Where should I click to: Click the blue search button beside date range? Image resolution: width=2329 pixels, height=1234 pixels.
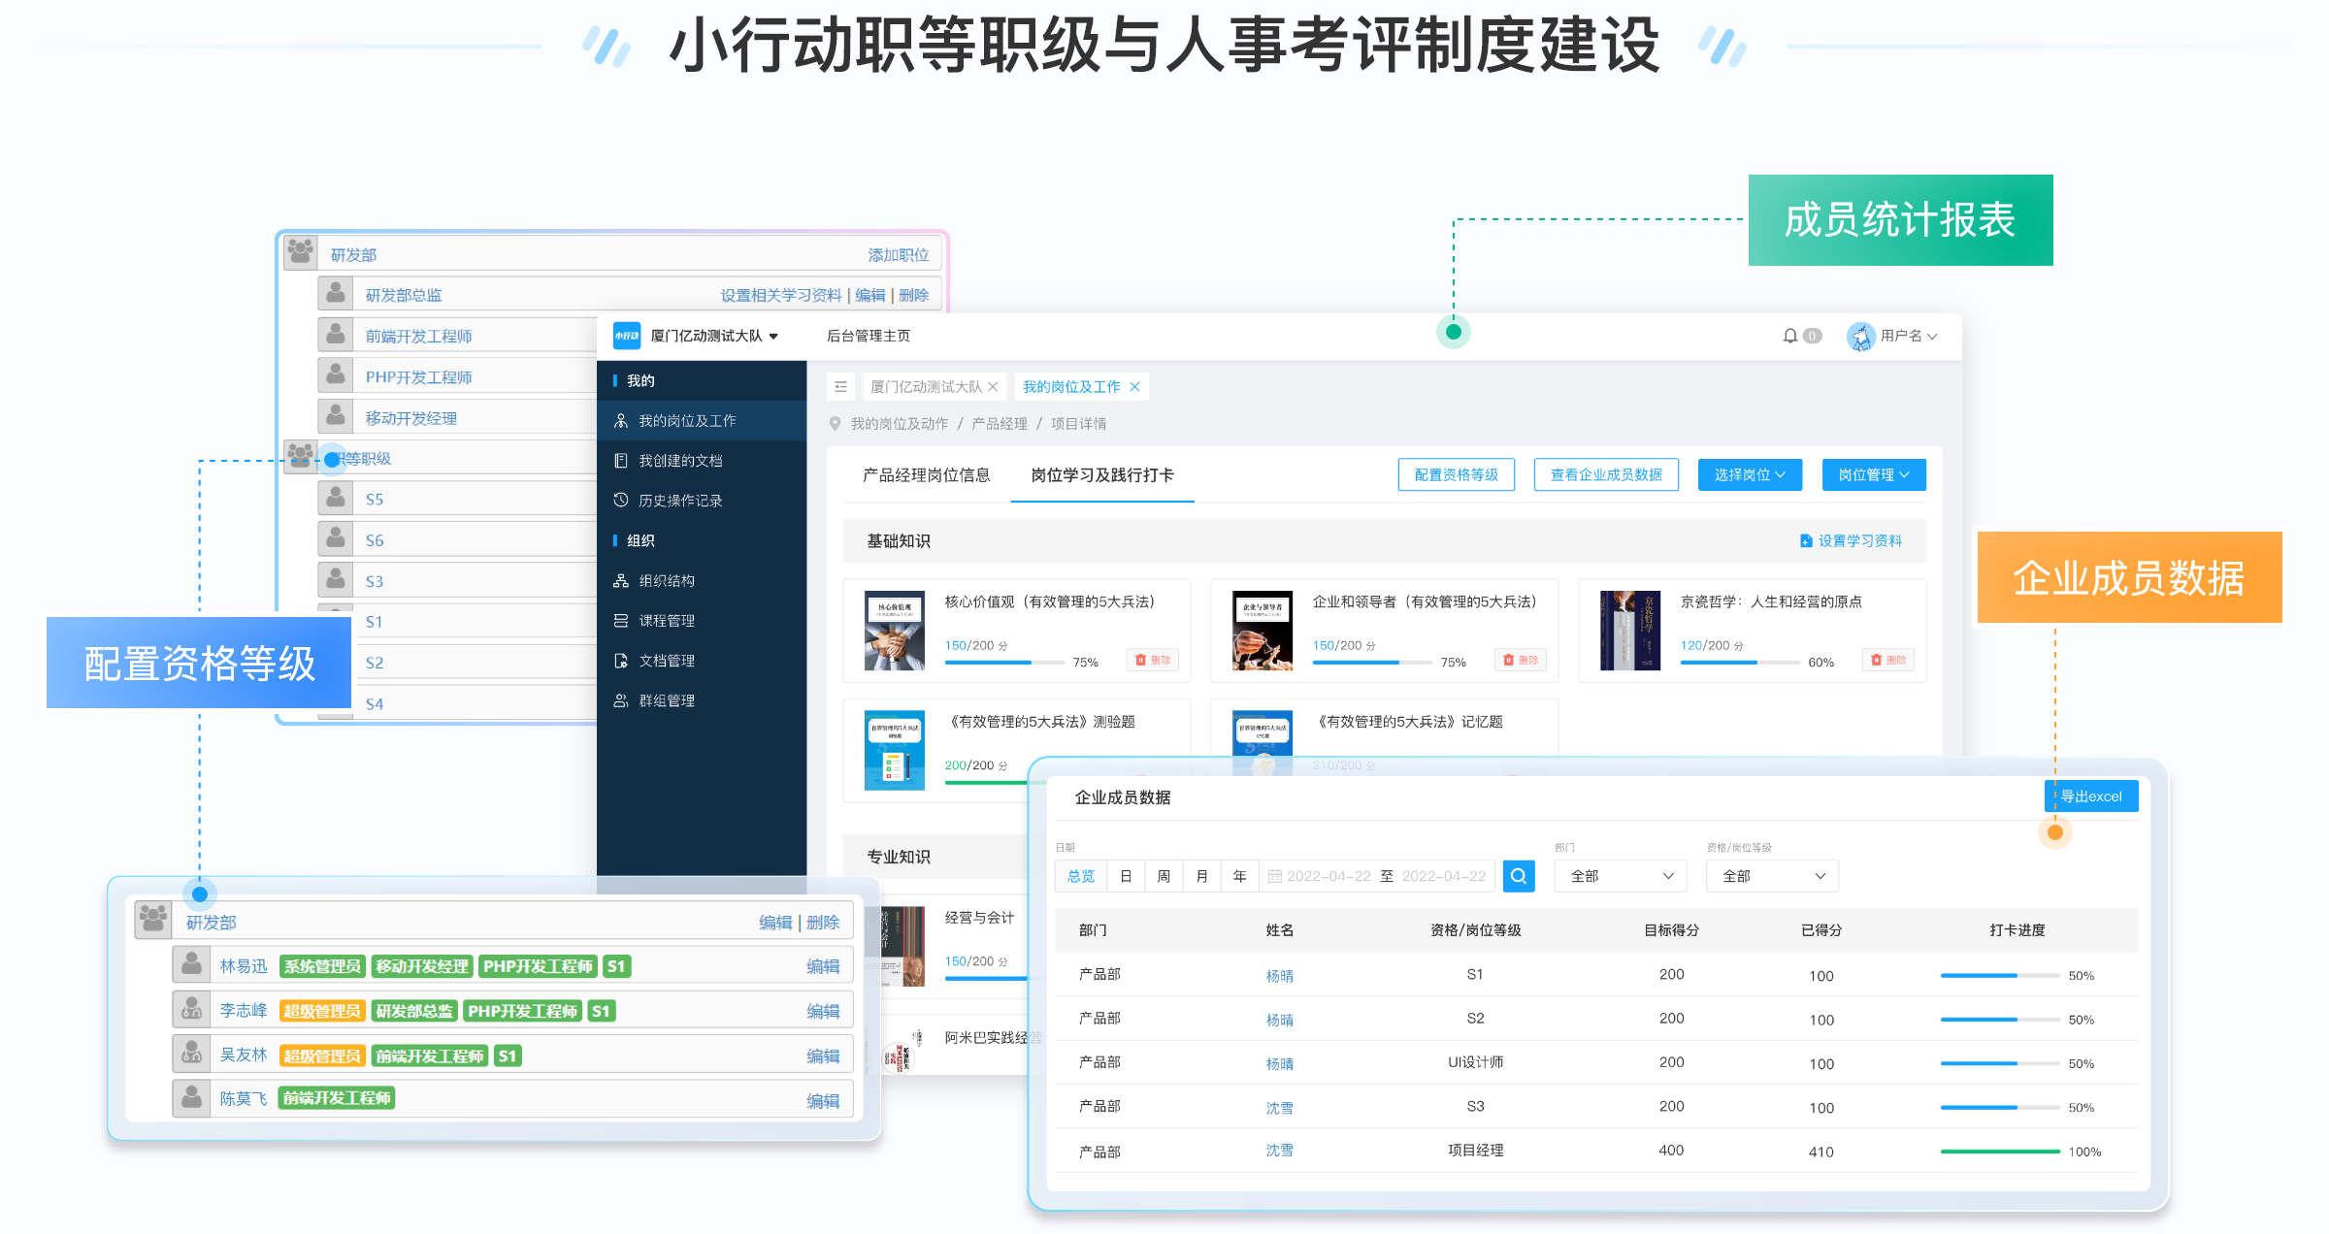pyautogui.click(x=1518, y=876)
